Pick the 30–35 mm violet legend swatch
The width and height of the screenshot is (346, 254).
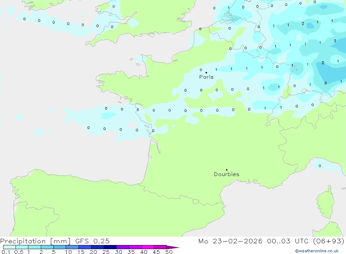(x=123, y=247)
